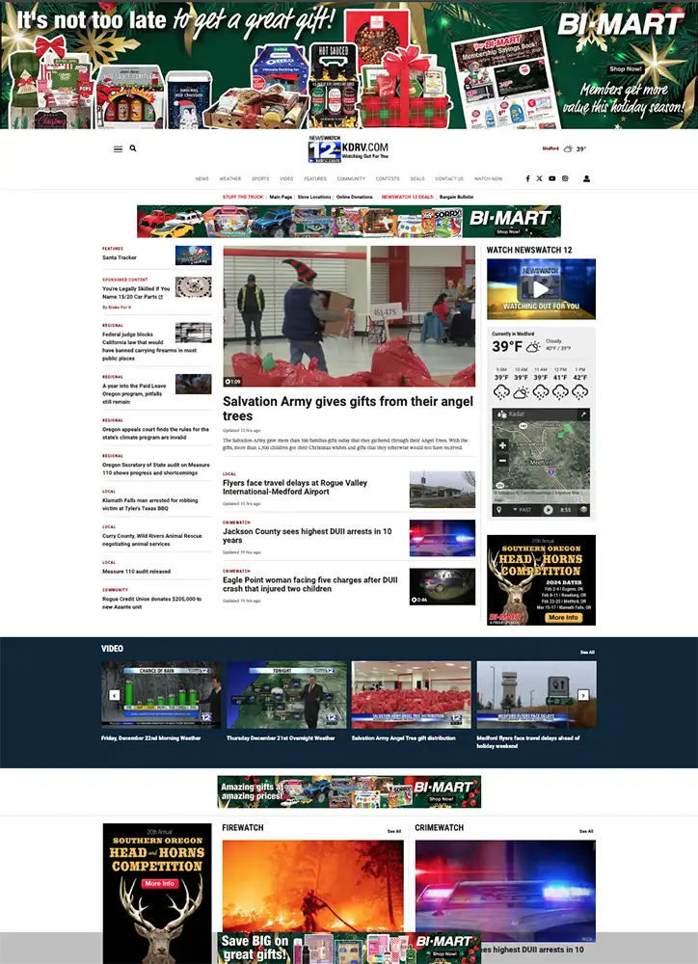The image size is (698, 964).
Task: Open the SPORTS navigation menu
Action: [260, 179]
